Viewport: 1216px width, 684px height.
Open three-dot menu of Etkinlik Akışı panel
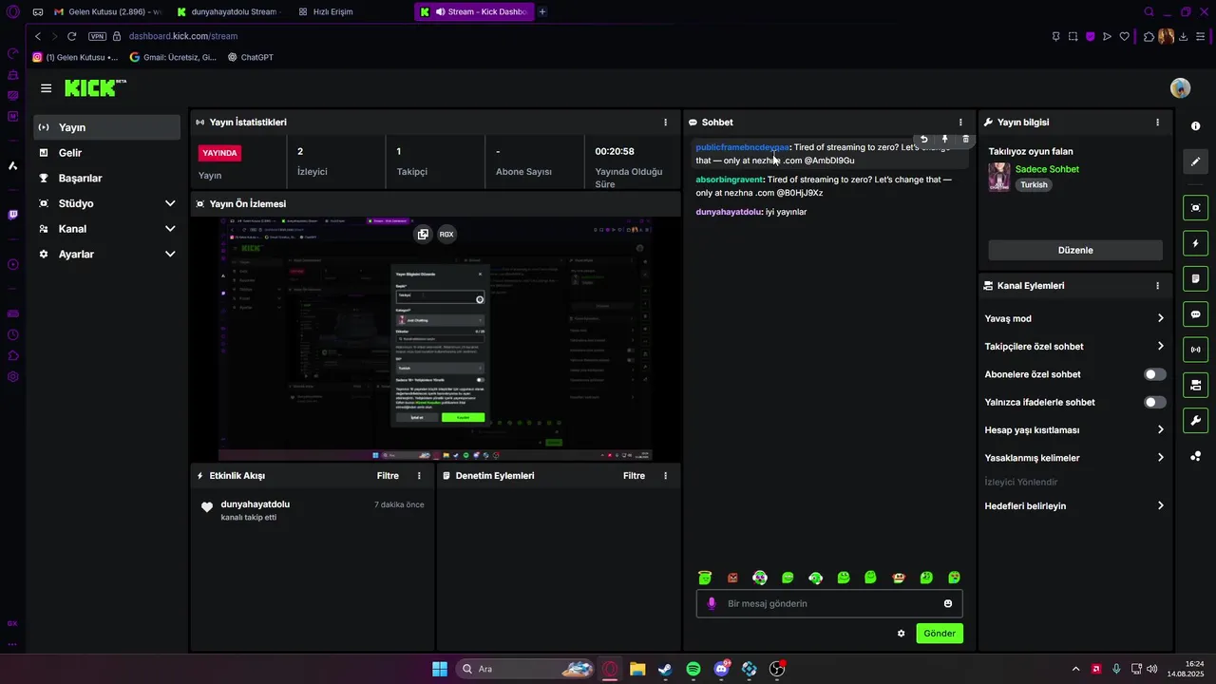[419, 476]
